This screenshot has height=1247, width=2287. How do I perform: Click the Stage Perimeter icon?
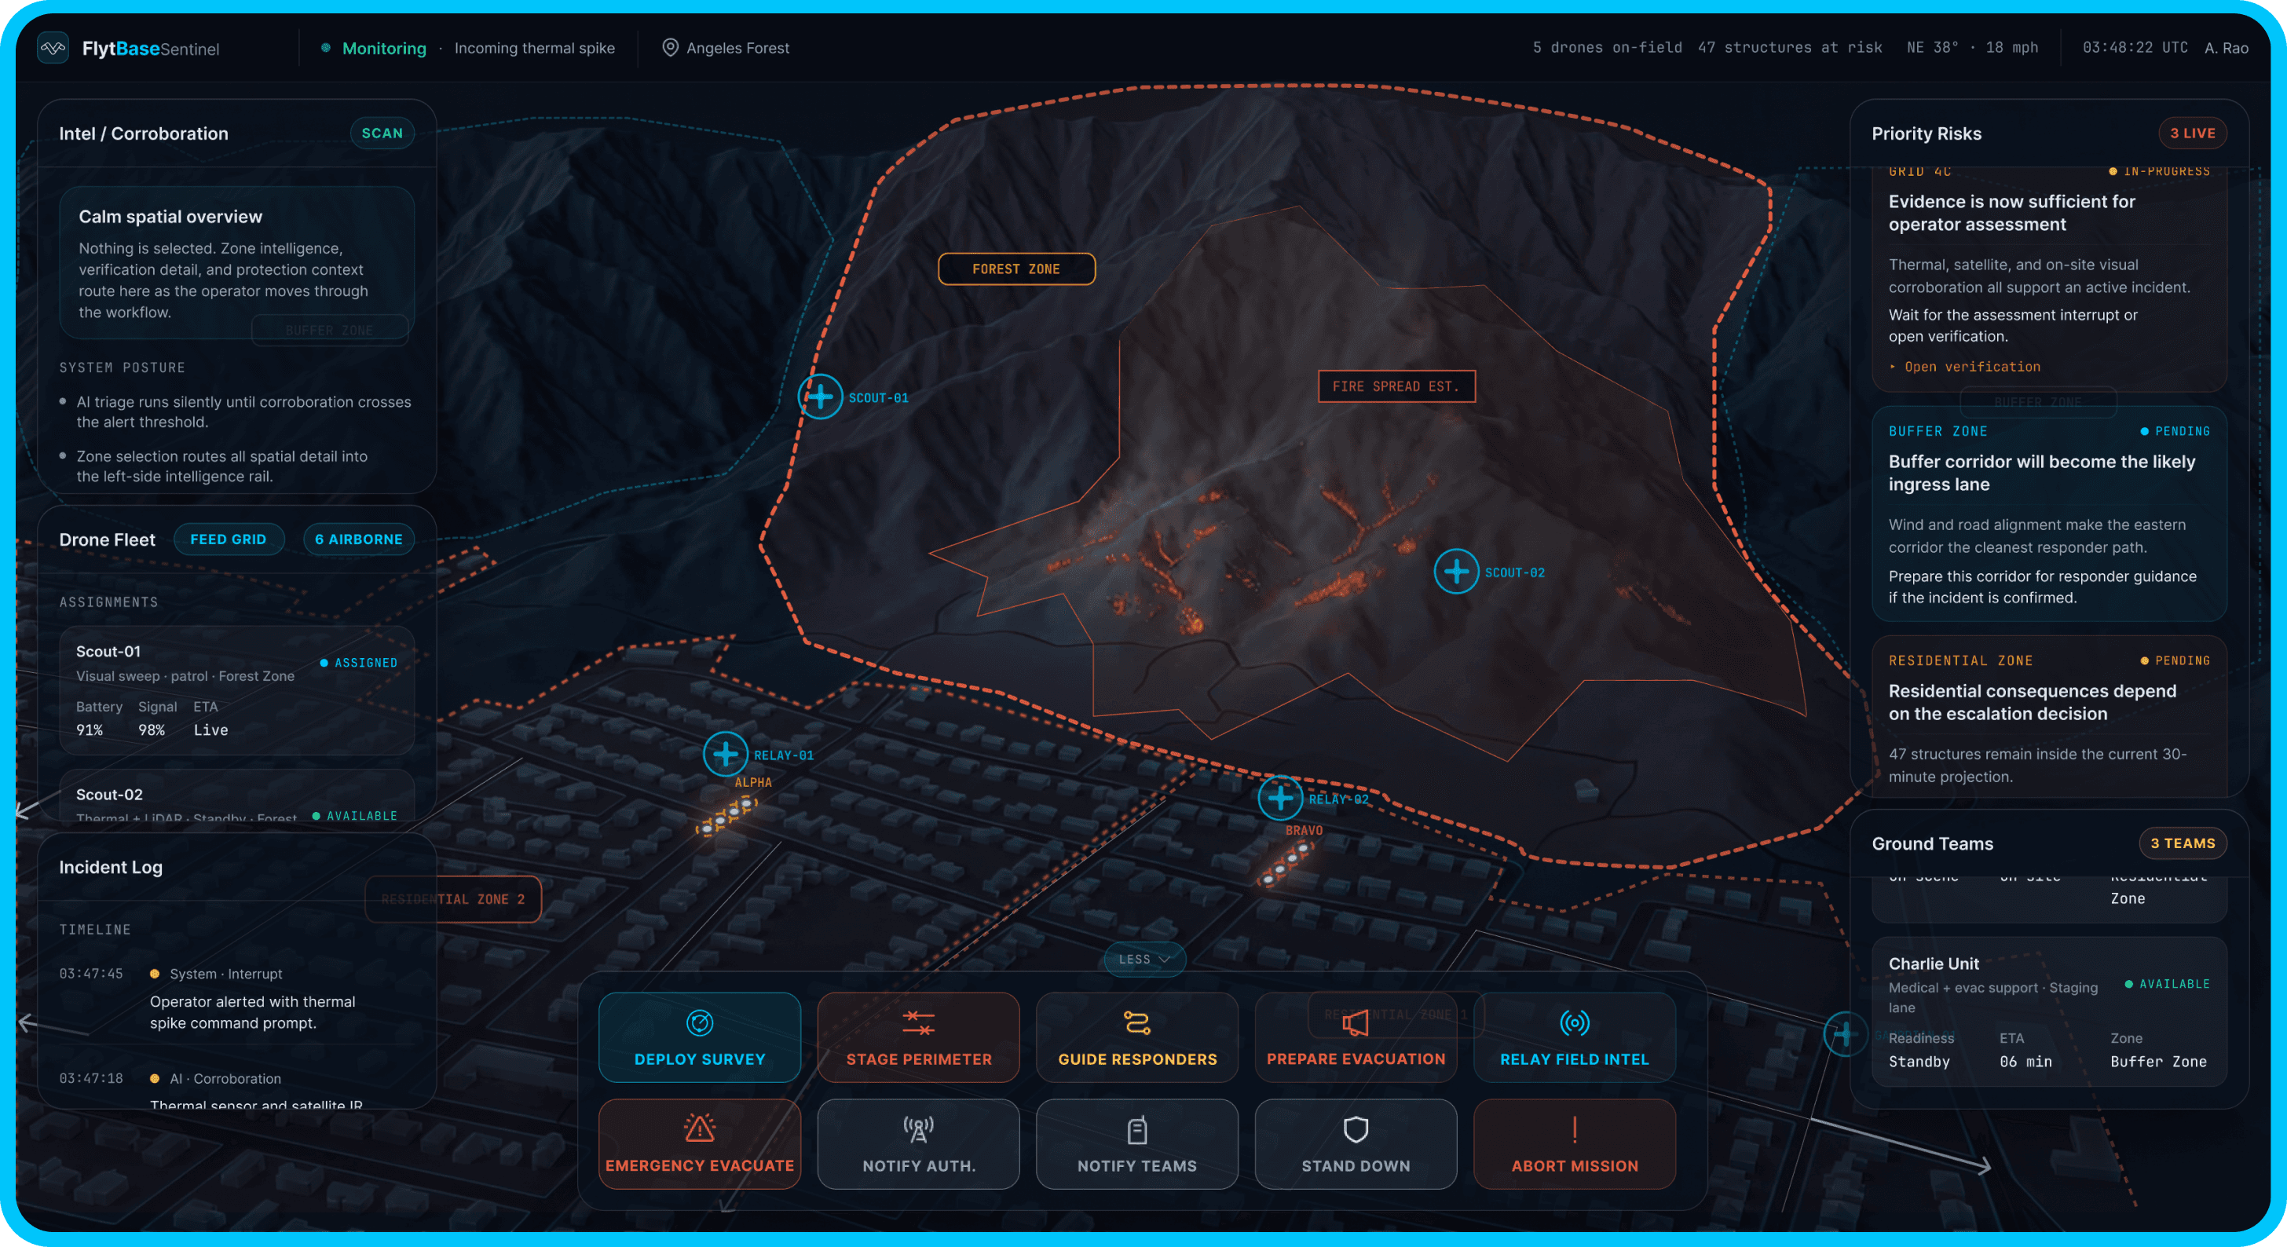pos(918,1022)
